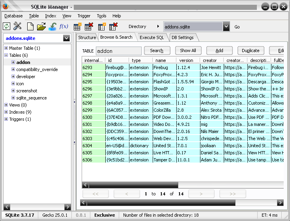This screenshot has height=221, width=290.
Task: Select the row with id 6304
Action: pyautogui.click(x=183, y=146)
